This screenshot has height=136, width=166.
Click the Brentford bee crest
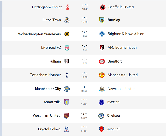(102, 61)
